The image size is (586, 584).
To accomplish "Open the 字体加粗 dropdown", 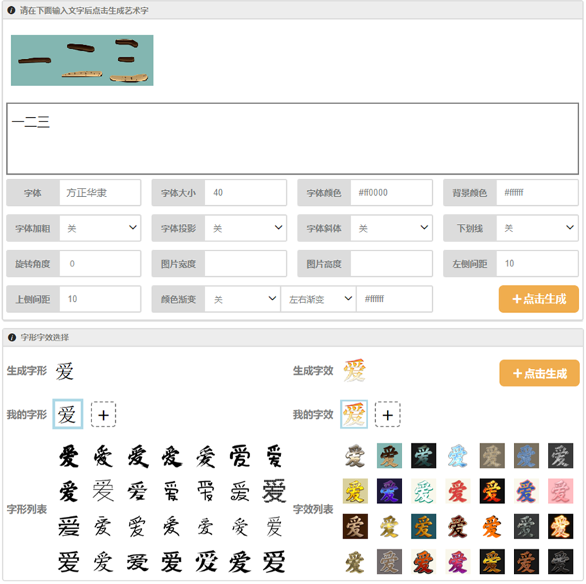I will coord(100,227).
